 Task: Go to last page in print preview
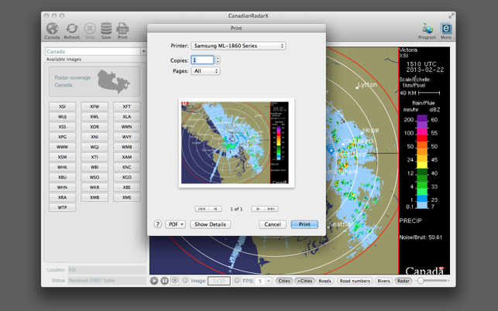tap(271, 209)
